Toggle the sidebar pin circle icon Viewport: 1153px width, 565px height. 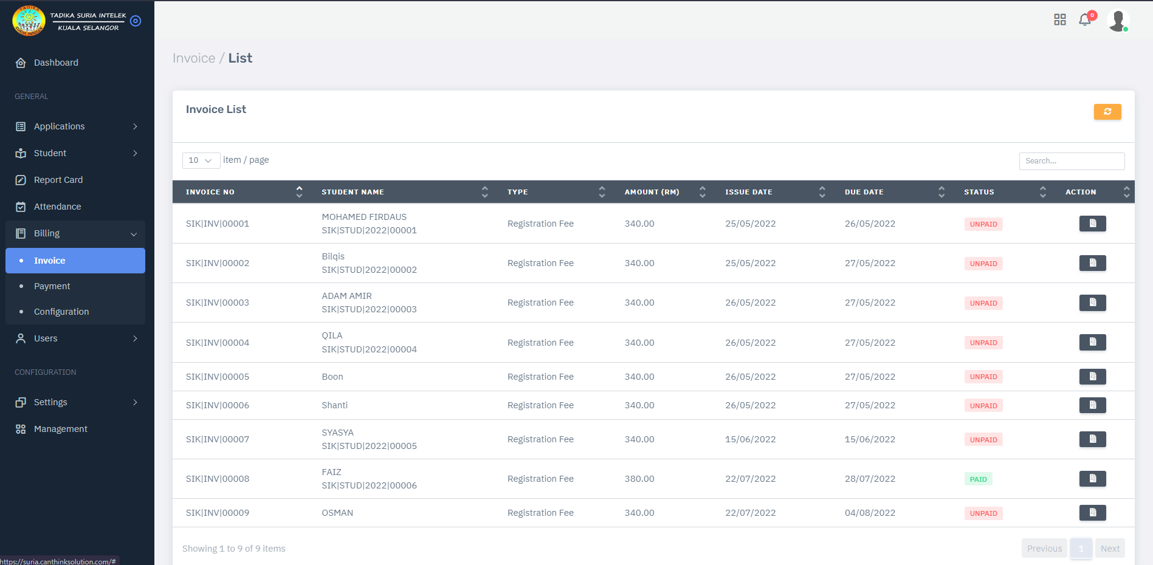(136, 21)
